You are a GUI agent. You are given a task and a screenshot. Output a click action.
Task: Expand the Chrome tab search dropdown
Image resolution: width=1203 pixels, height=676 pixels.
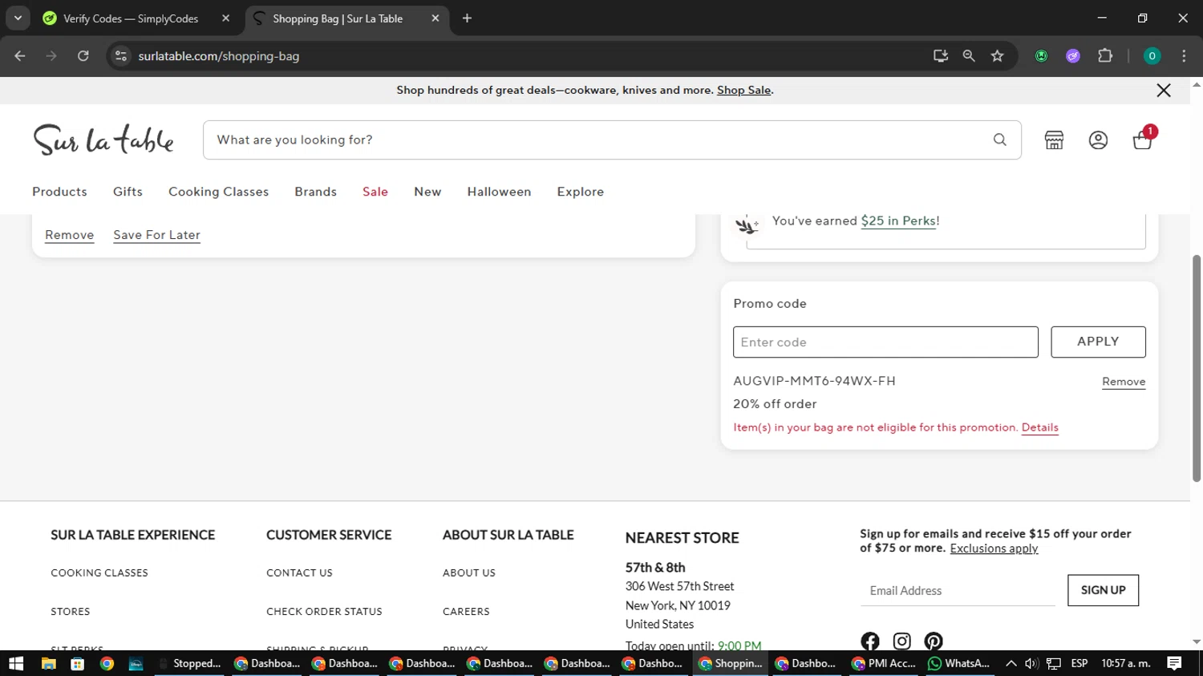pos(18,18)
